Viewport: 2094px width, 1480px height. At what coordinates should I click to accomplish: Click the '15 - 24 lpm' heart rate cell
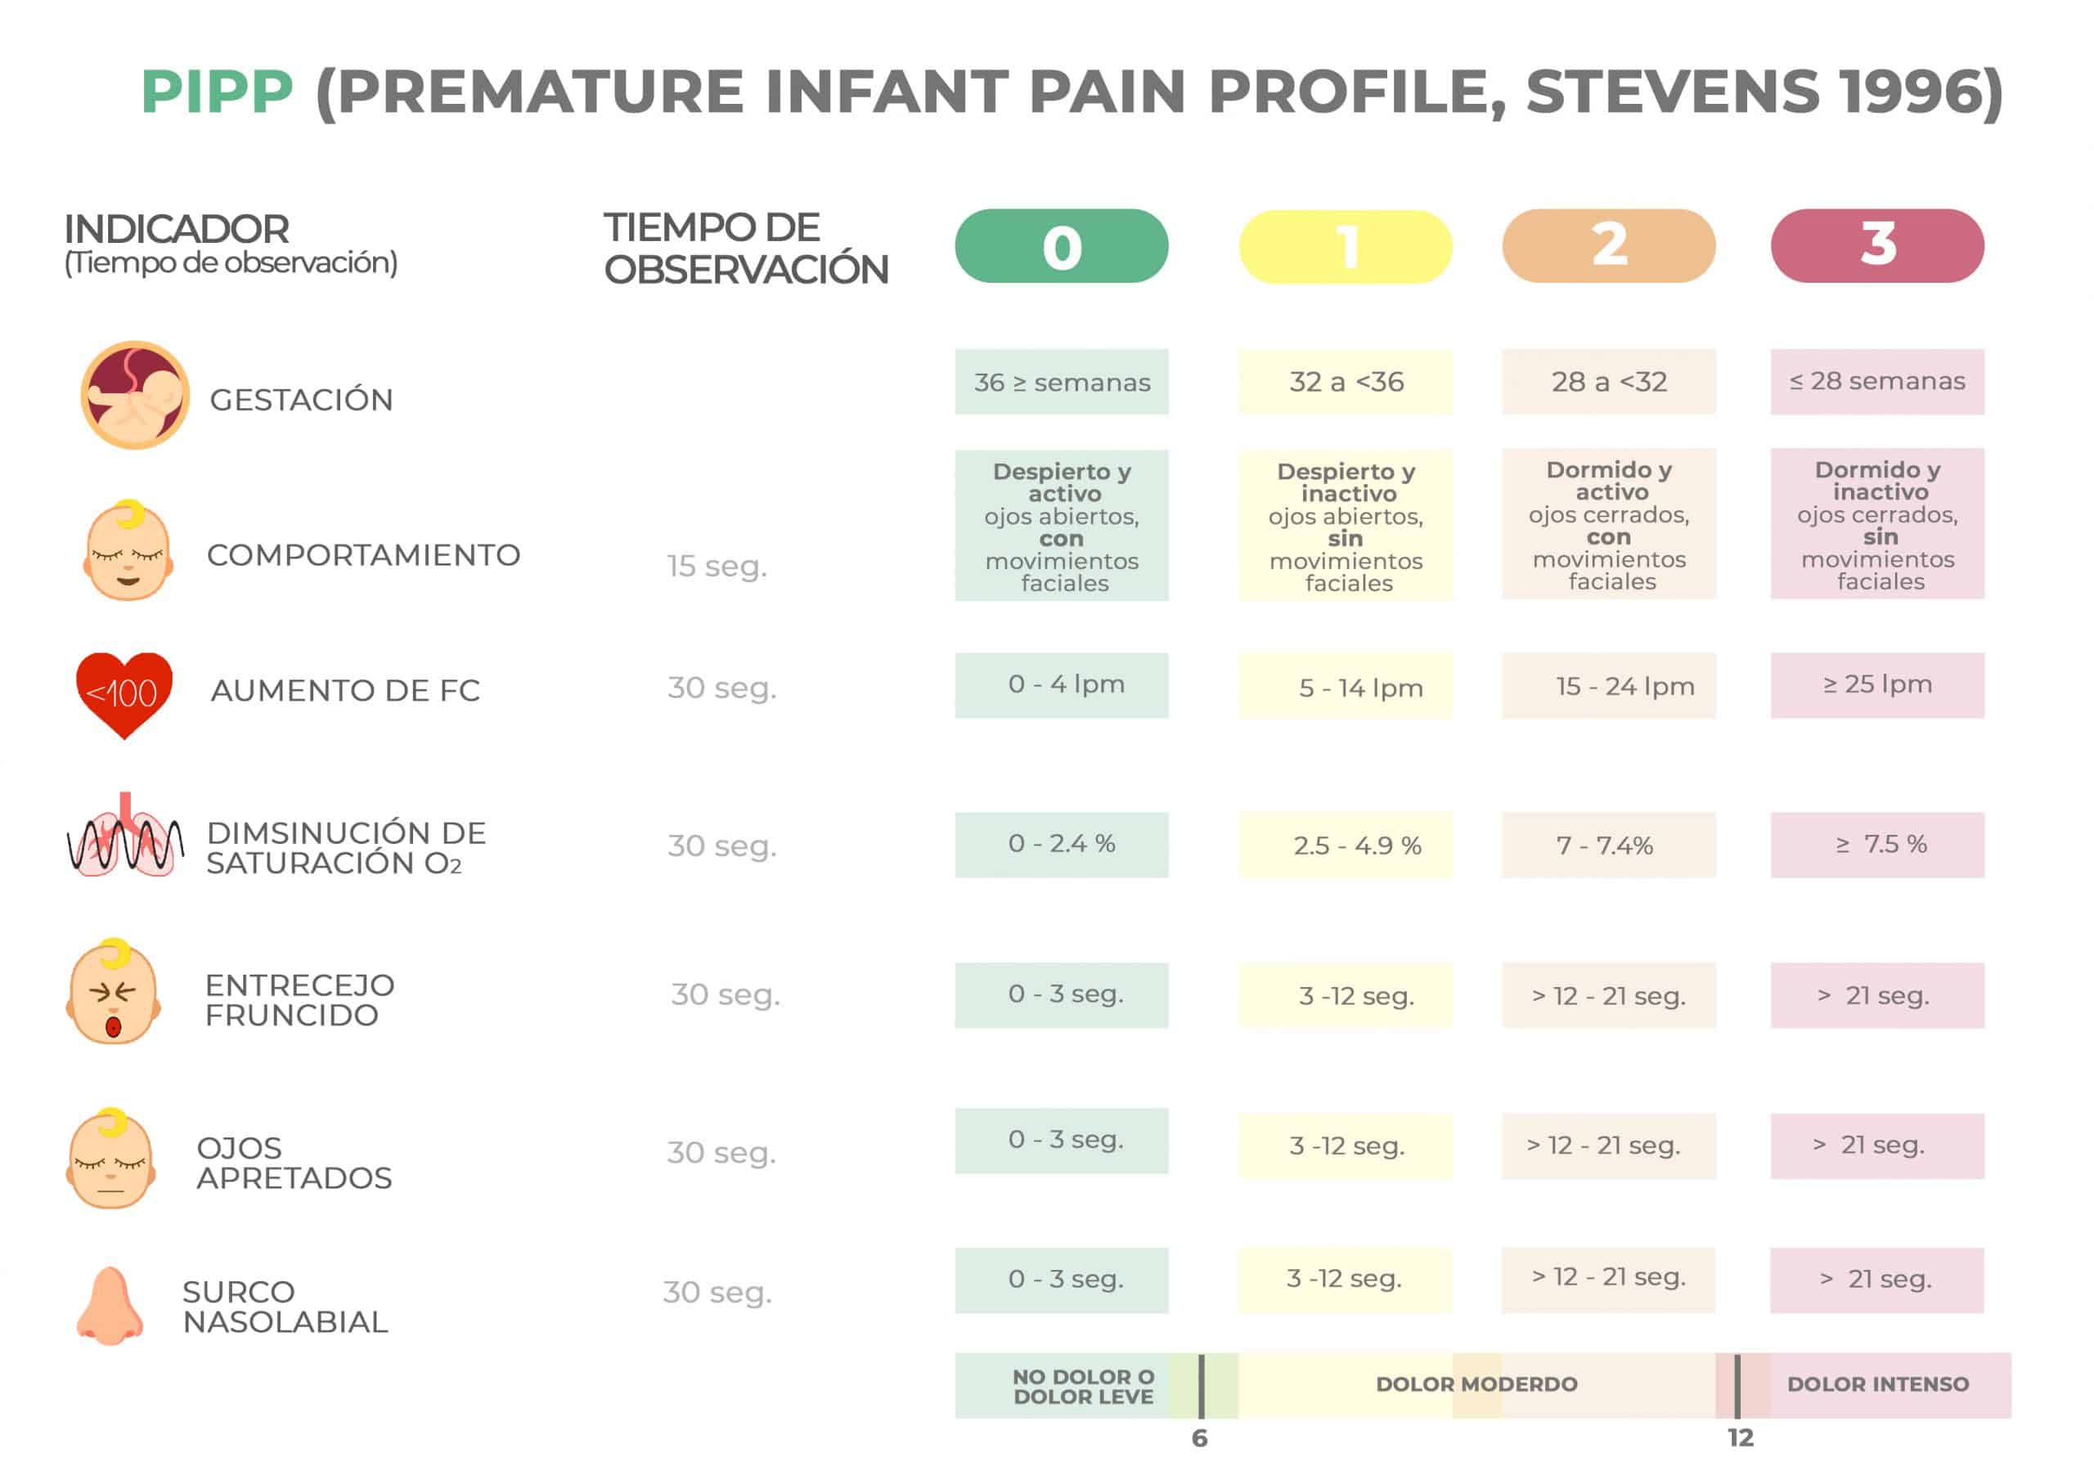(1608, 686)
